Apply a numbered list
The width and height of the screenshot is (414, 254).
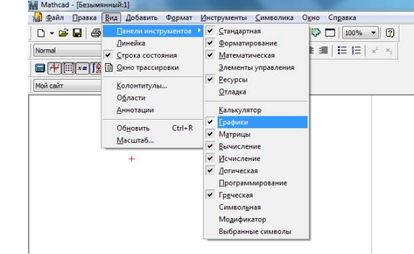point(356,50)
